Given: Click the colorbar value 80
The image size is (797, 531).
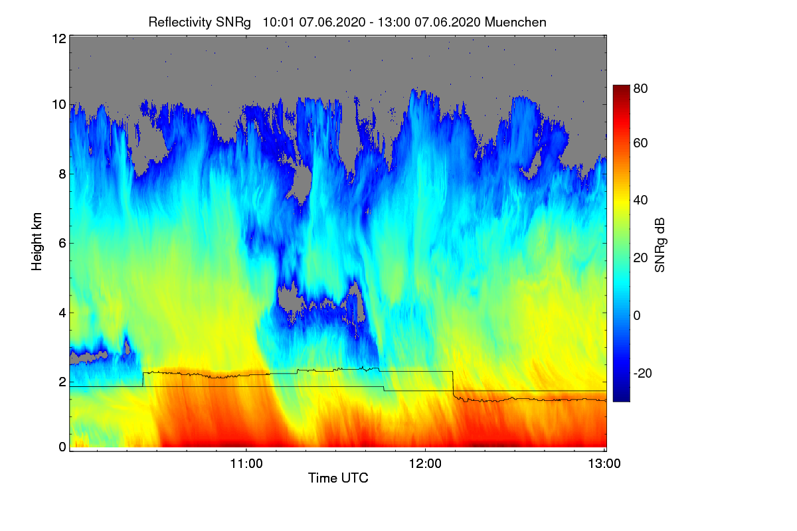Looking at the screenshot, I should coord(640,87).
